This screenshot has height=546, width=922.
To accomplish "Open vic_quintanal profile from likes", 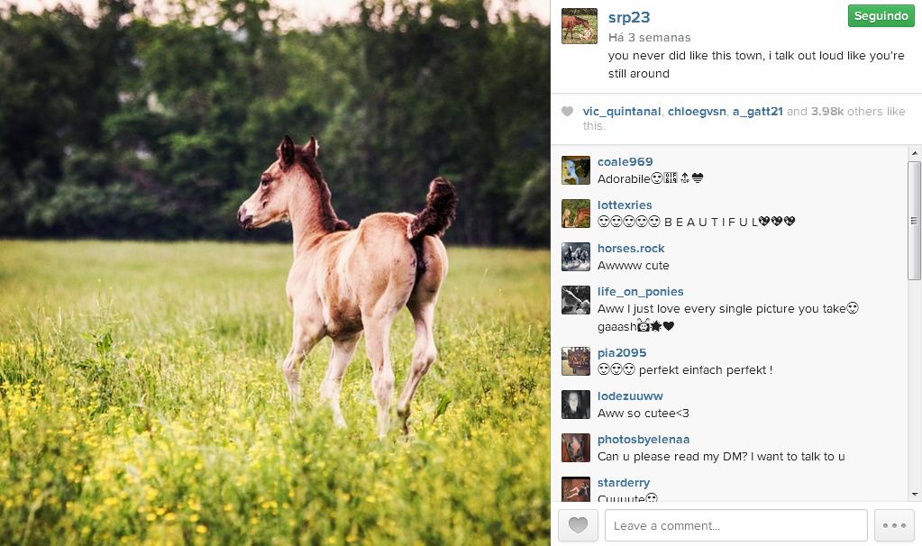I will click(622, 111).
